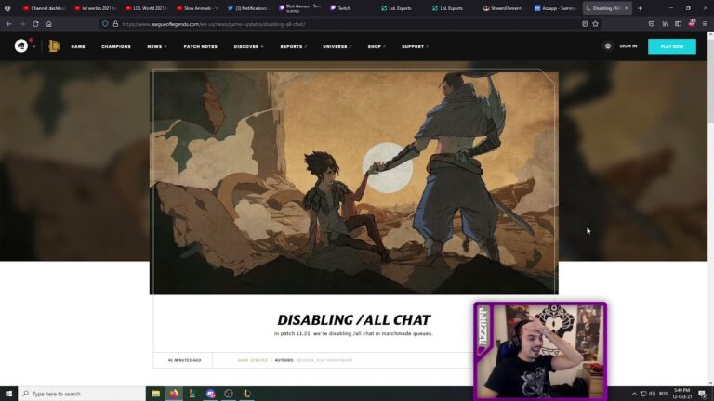Switch to the StreamElements tab
Screen dimensions: 714x401
click(x=504, y=8)
